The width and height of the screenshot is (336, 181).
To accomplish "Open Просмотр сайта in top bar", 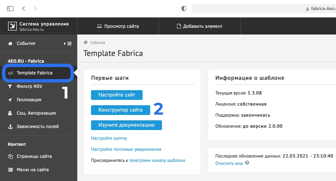I will (118, 26).
